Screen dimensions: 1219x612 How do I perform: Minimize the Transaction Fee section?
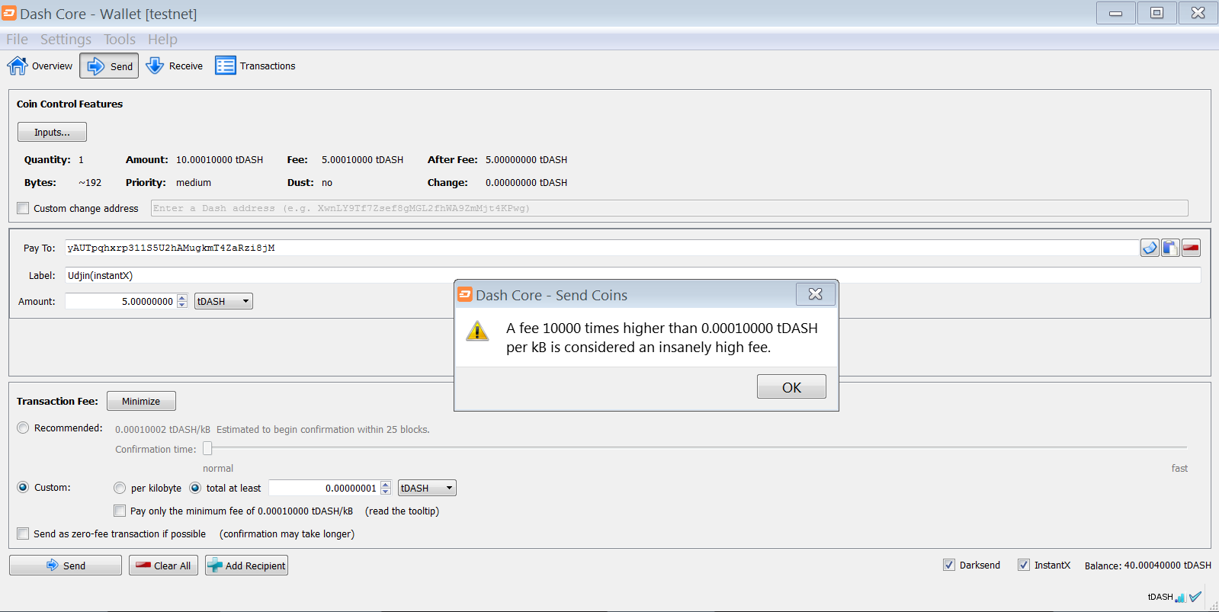click(141, 401)
